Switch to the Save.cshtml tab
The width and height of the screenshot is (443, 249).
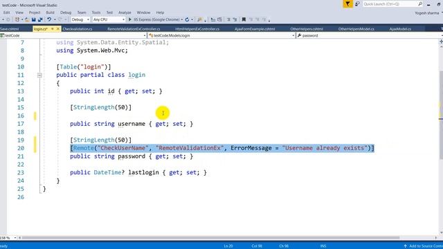point(9,29)
